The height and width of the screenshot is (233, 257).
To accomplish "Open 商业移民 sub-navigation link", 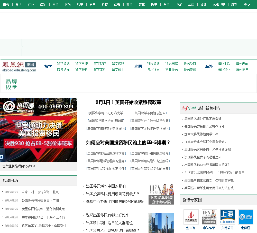I will (172, 69).
